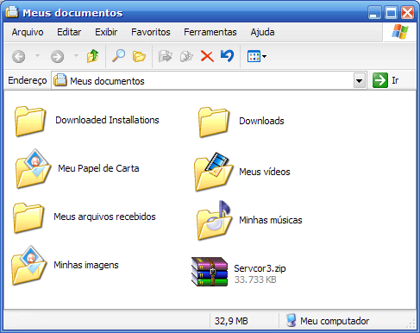
Task: Select the Minhas músicas folder icon
Action: coord(214,221)
